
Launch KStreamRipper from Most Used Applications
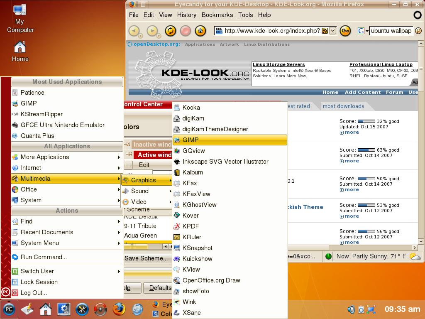pyautogui.click(x=67, y=114)
